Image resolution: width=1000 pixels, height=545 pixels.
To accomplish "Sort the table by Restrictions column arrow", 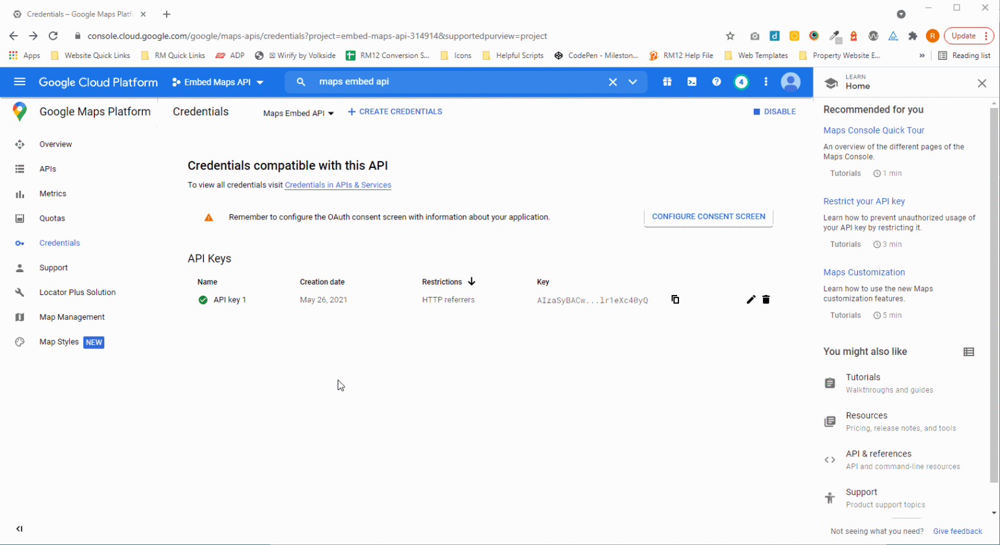I will (x=471, y=281).
